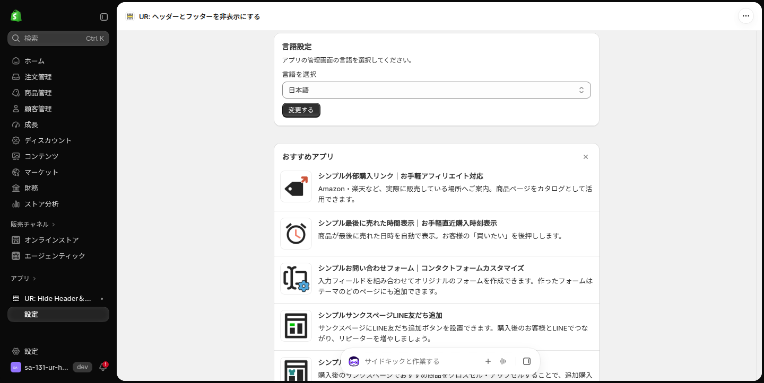Open the シンプル最後に売れた時間表示 app link
This screenshot has height=383, width=764.
click(x=407, y=223)
